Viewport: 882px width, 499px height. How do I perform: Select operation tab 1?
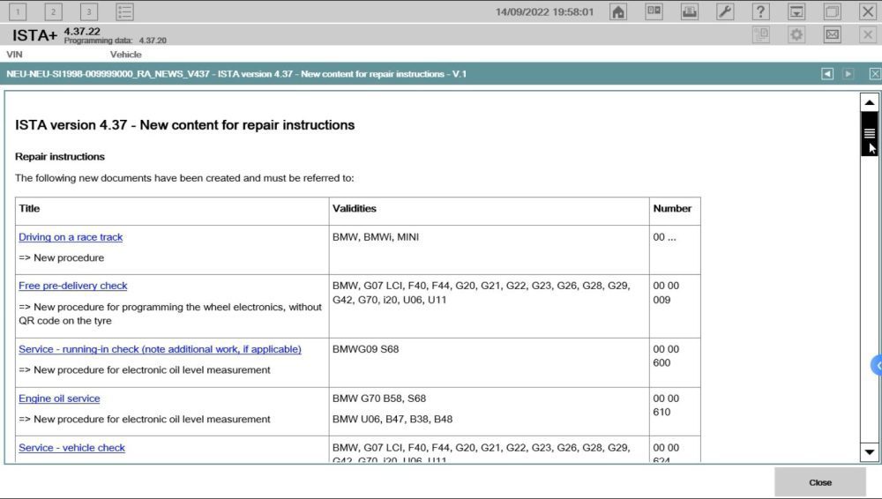tap(18, 11)
